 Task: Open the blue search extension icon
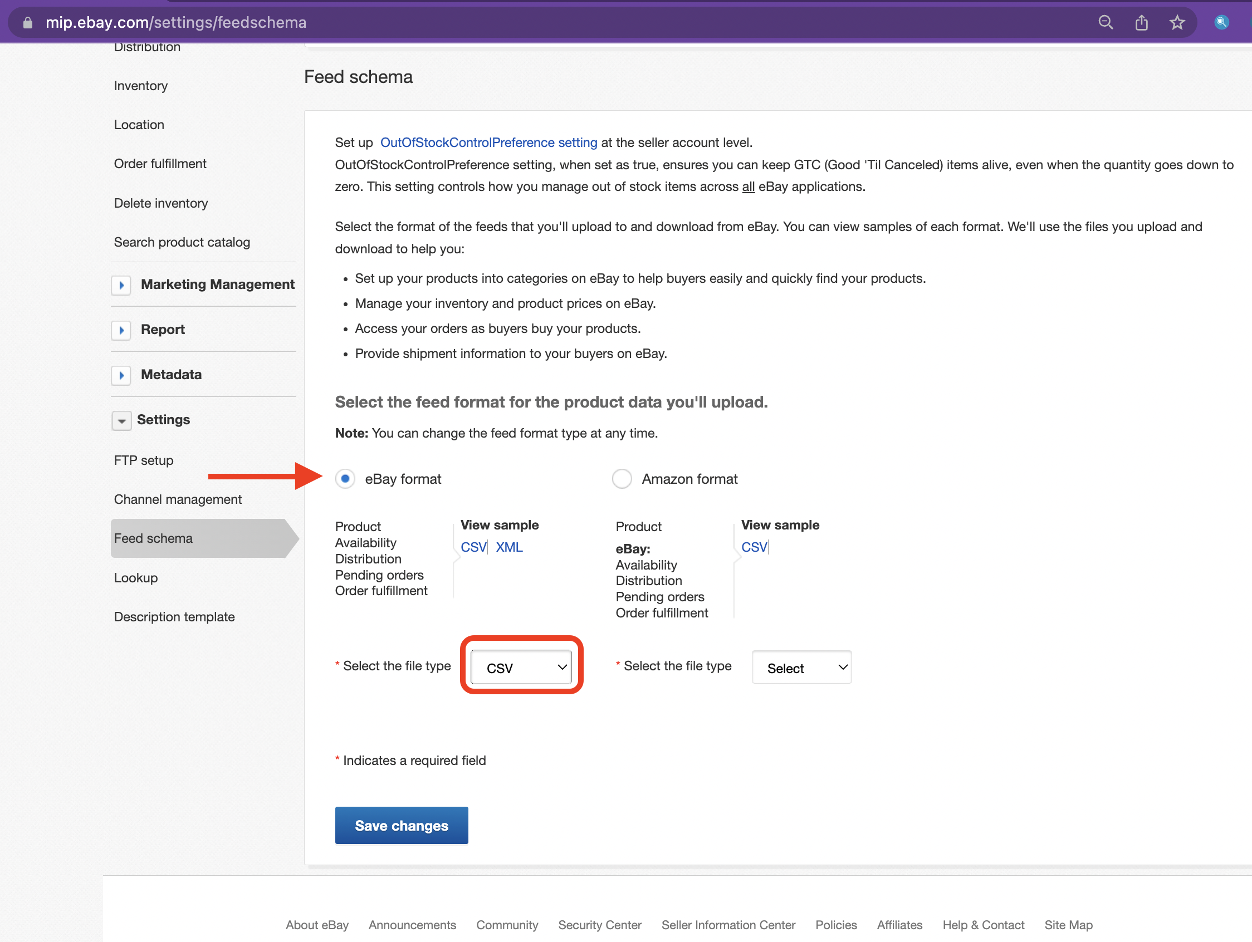[1221, 23]
